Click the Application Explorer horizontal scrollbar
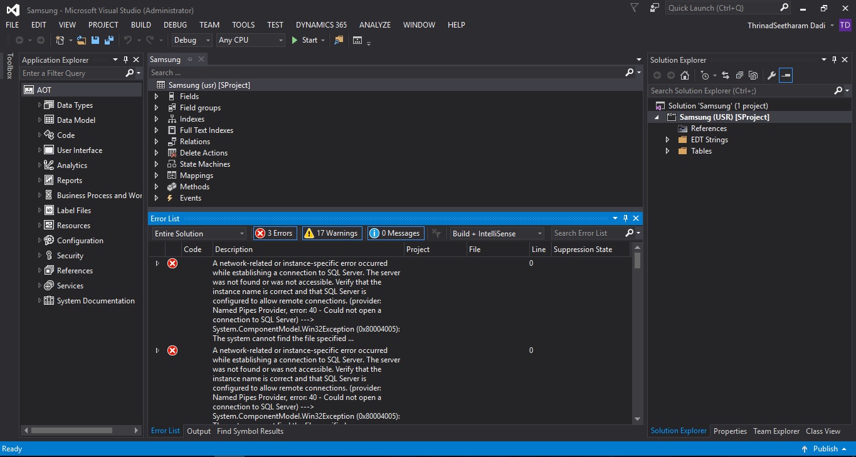 [x=71, y=431]
